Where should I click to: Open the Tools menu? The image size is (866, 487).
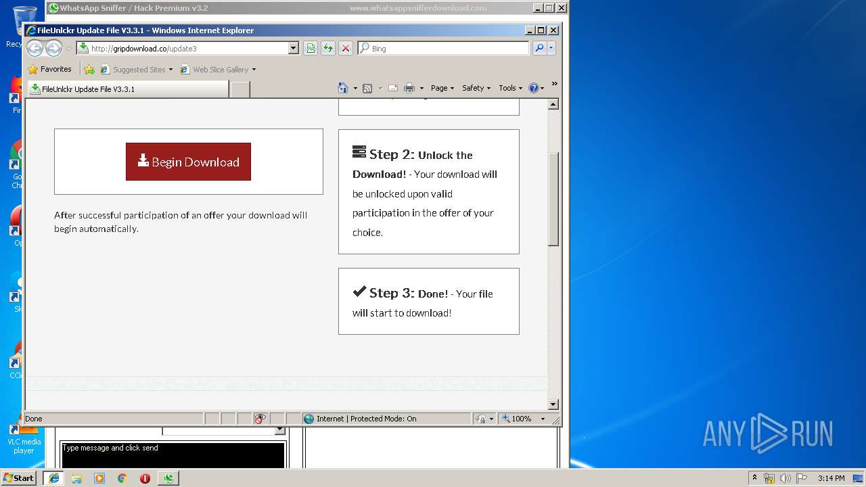[510, 88]
